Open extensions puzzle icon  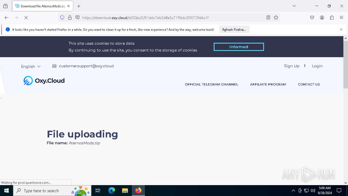pos(332,18)
